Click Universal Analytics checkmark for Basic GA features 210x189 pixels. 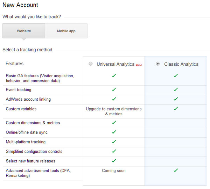tap(114, 75)
